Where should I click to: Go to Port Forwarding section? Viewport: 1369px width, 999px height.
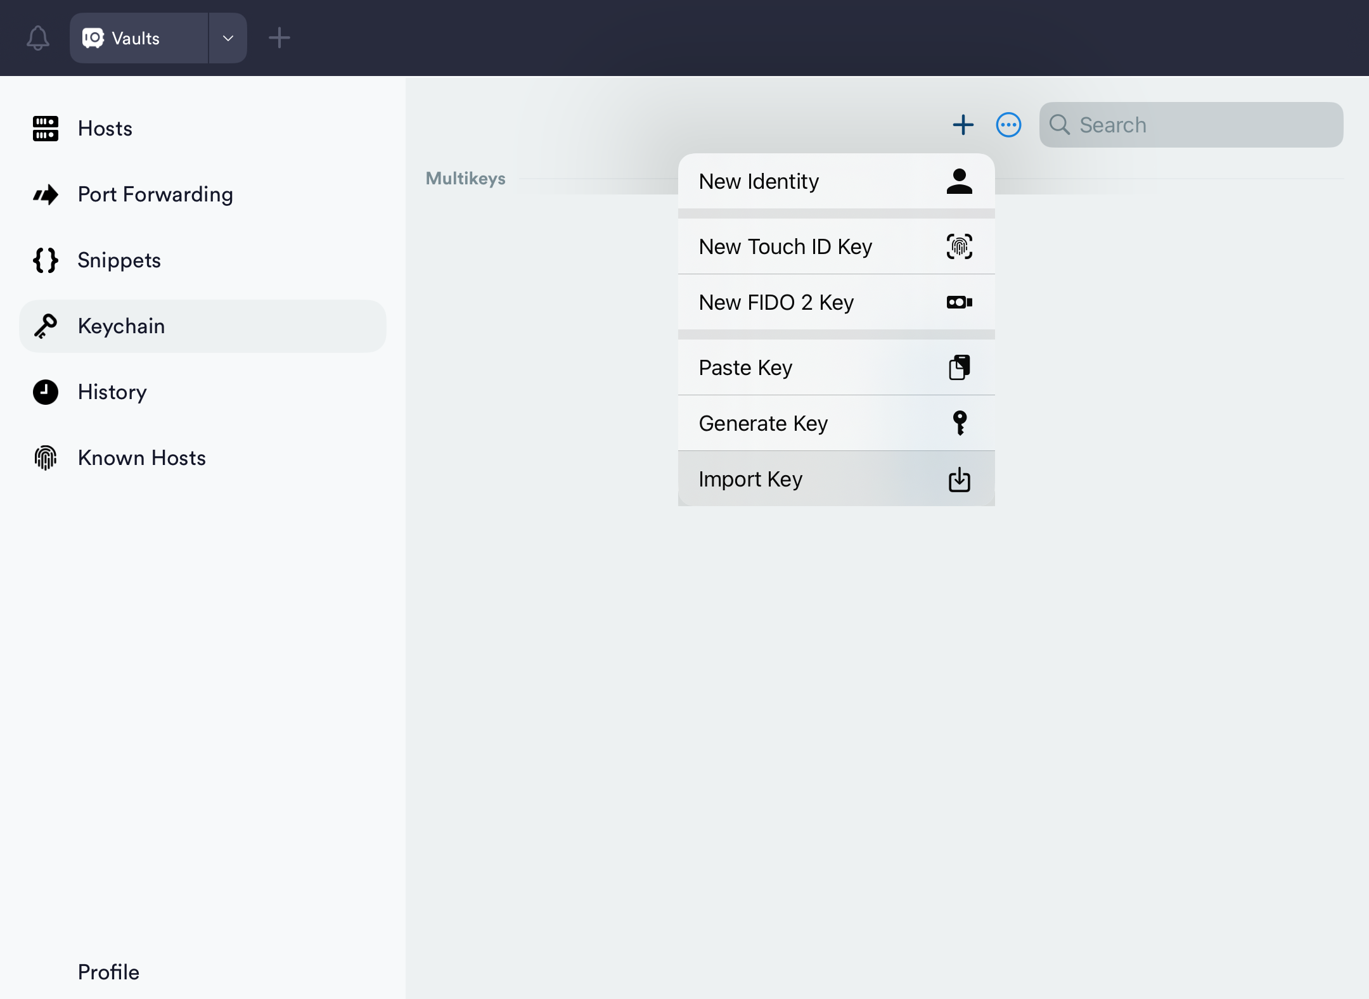pos(155,194)
